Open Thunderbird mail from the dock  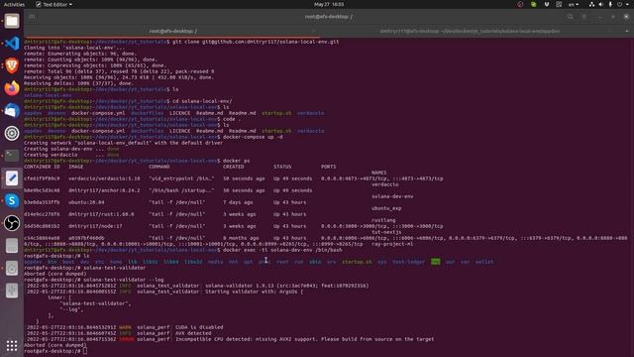pos(12,110)
